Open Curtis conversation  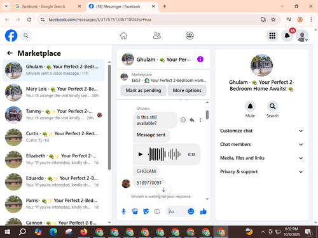pos(53,137)
